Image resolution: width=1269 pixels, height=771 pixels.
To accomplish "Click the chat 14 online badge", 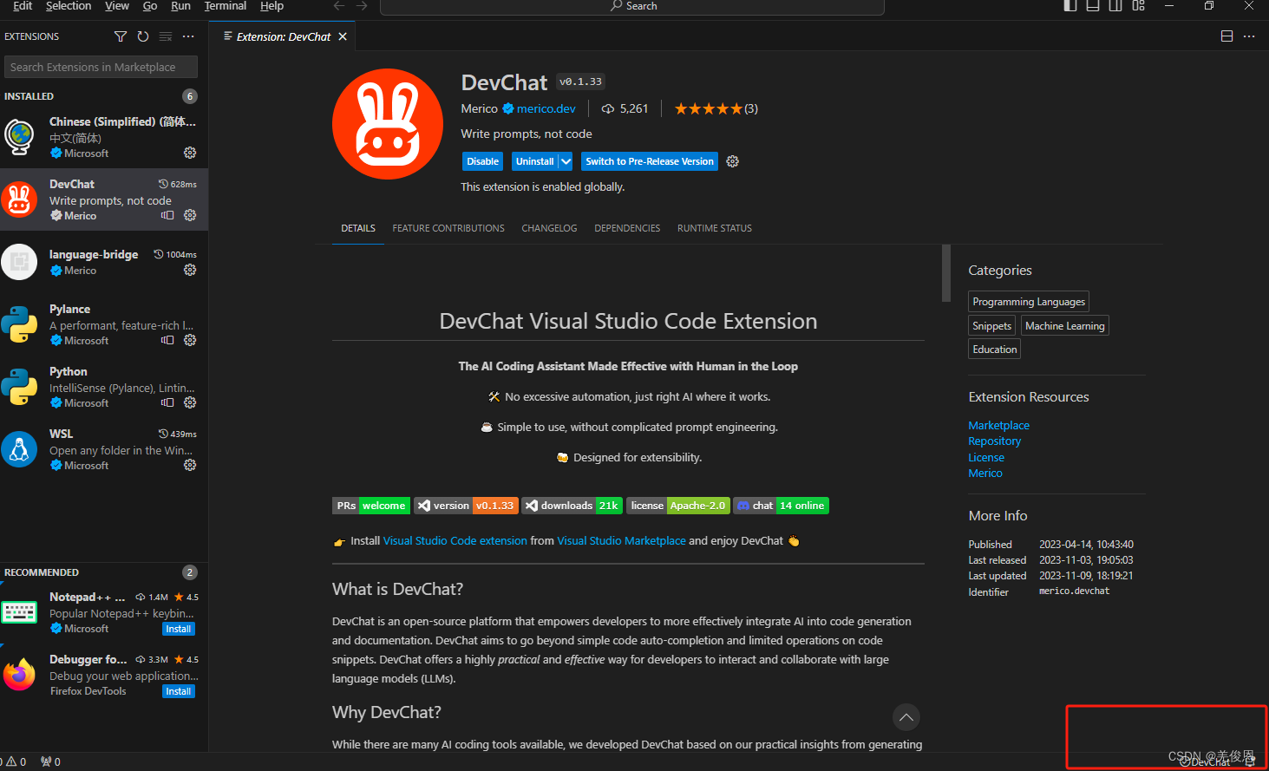I will tap(782, 506).
